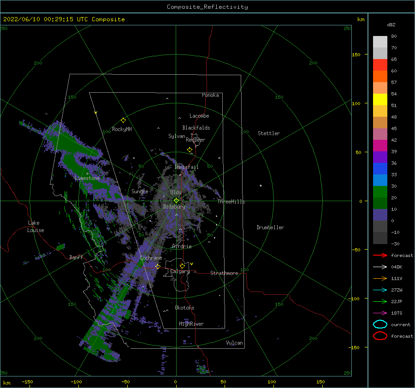The width and height of the screenshot is (415, 388).
Task: Click the Blackfalds label
Action: click(196, 128)
